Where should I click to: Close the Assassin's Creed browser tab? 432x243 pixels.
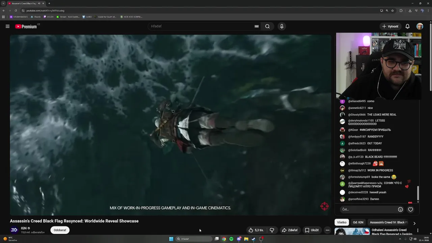pos(43,3)
